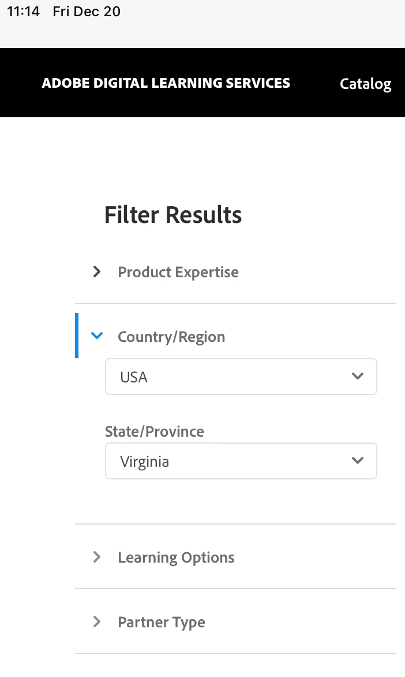This screenshot has width=405, height=677.
Task: Tap the Fri Dec 20 date
Action: pyautogui.click(x=87, y=12)
